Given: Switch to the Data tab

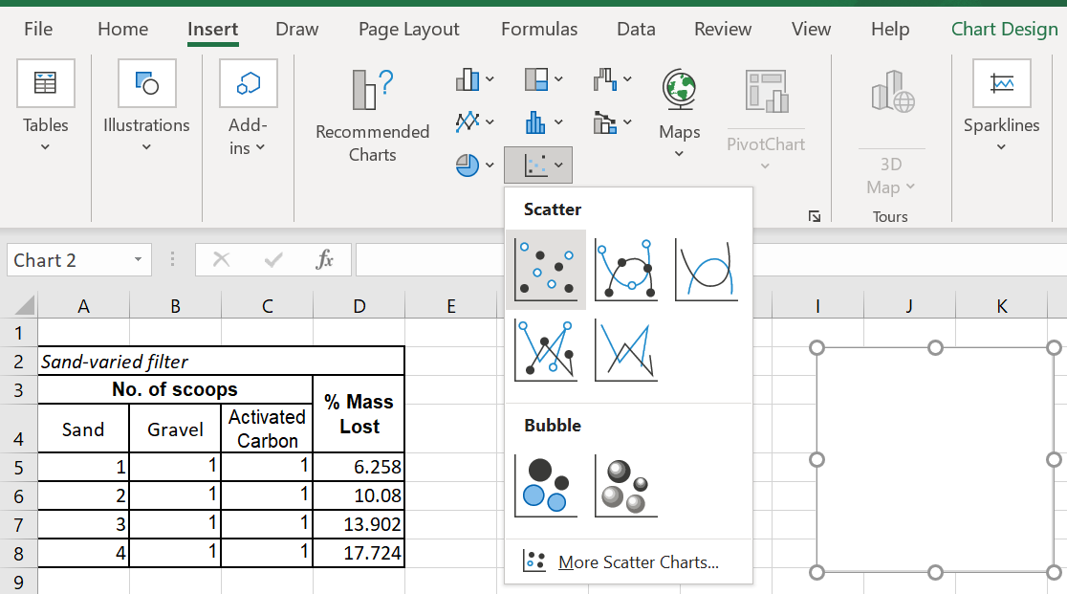Looking at the screenshot, I should click(x=636, y=30).
